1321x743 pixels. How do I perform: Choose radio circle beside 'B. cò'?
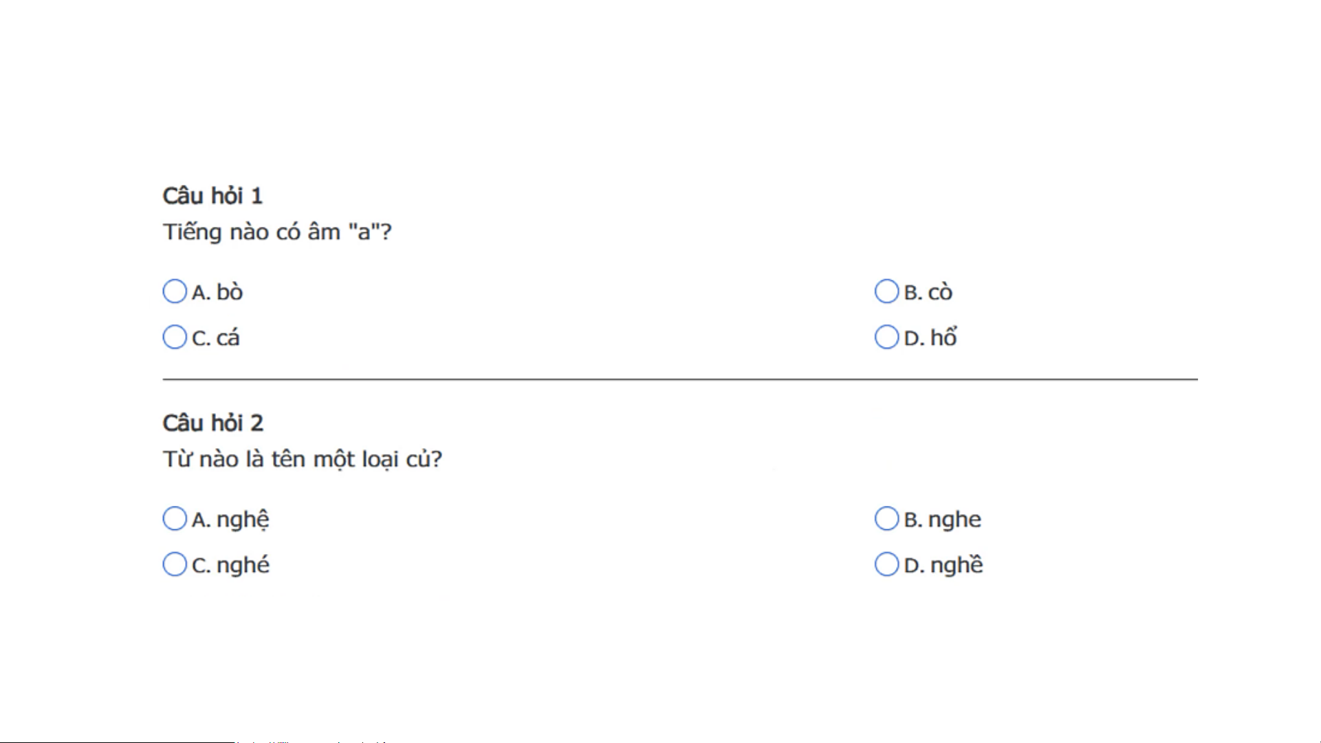pyautogui.click(x=886, y=291)
